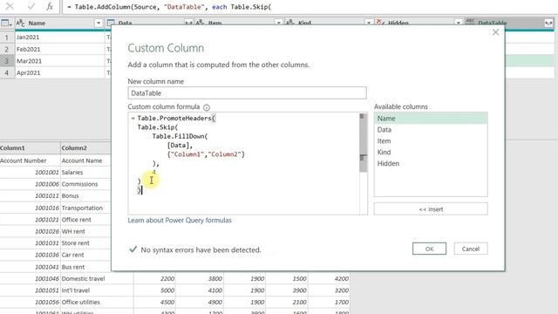
Task: Click the Column1 preview header
Action: pos(30,147)
